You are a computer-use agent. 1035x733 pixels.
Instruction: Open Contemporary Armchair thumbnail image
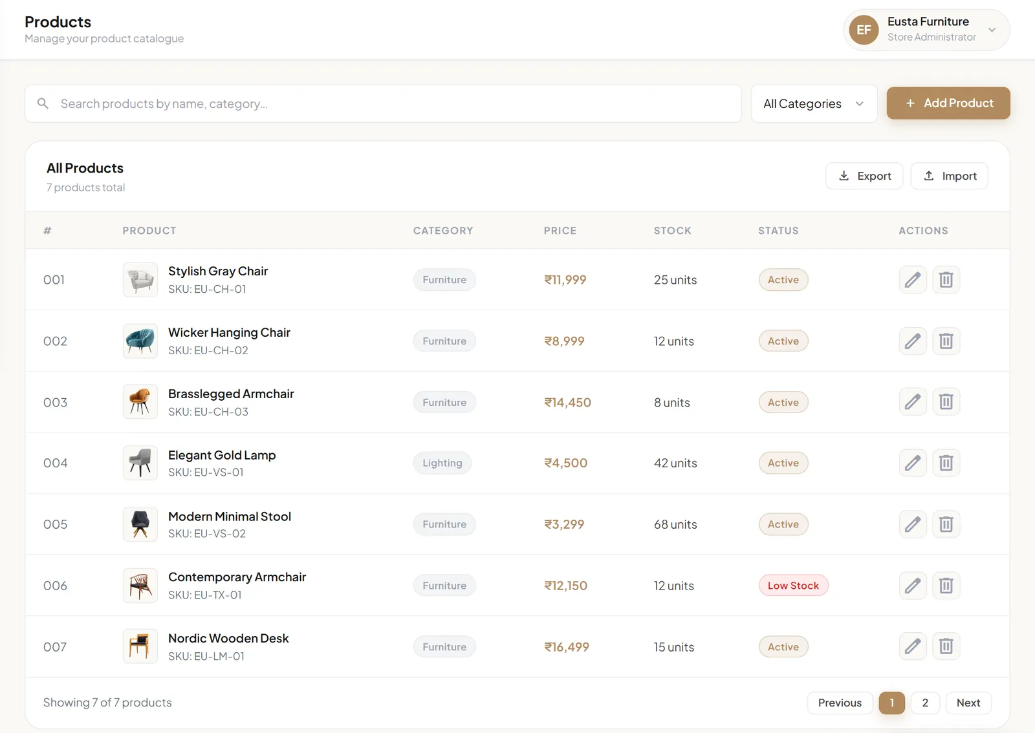140,586
